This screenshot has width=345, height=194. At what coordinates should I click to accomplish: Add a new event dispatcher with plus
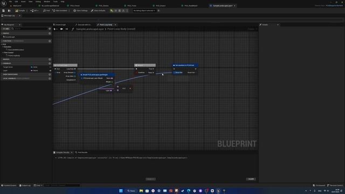[50, 74]
